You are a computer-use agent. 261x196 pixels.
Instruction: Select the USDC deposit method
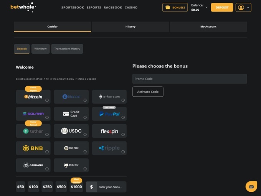tap(71, 131)
